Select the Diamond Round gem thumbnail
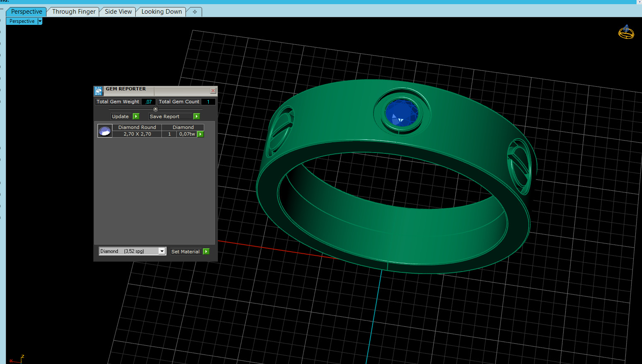The image size is (642, 364). pyautogui.click(x=105, y=131)
